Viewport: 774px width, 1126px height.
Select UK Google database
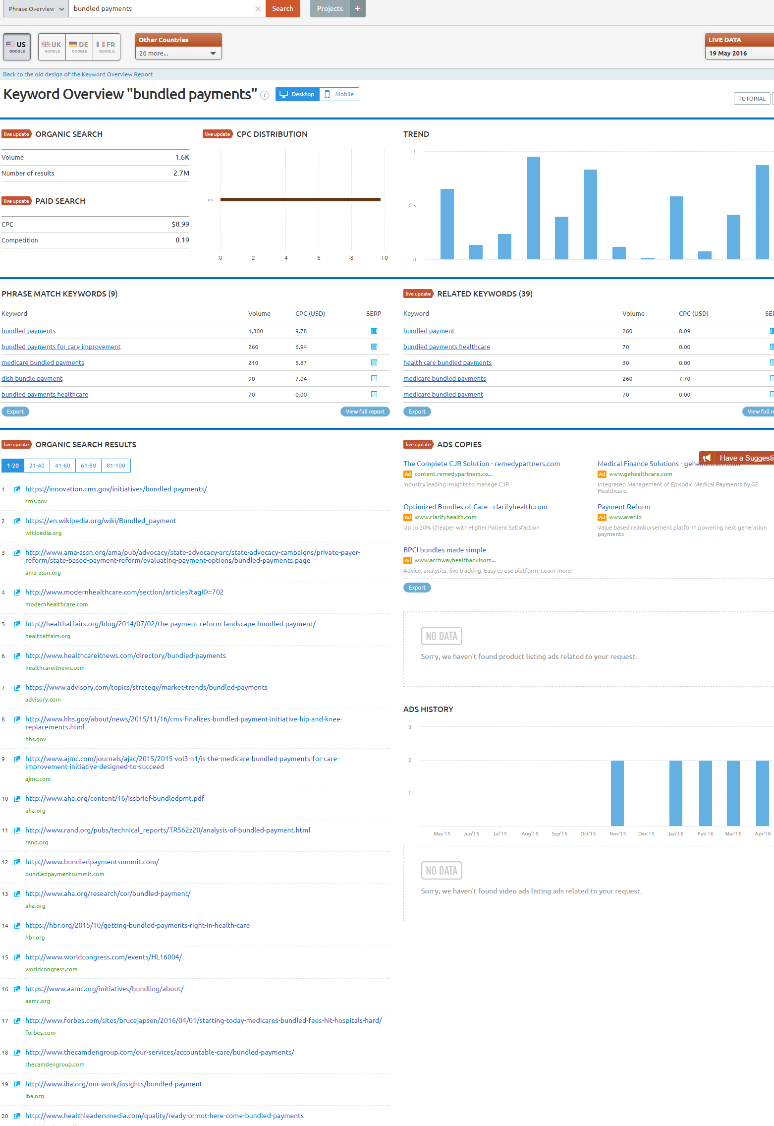click(52, 47)
